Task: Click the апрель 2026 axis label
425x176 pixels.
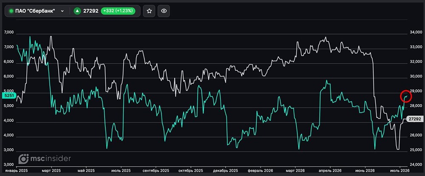Action: click(330, 171)
